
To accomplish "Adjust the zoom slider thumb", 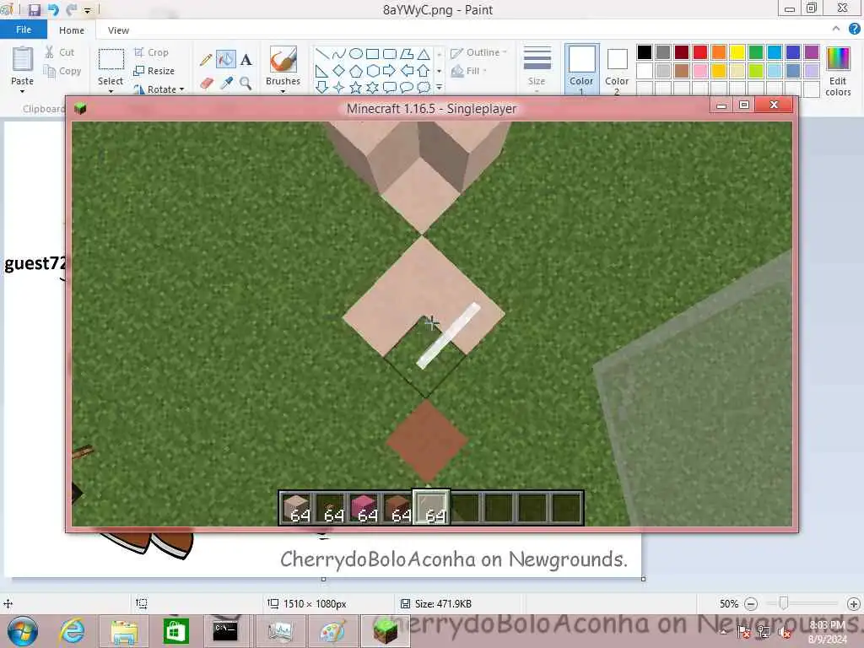I will tap(784, 604).
